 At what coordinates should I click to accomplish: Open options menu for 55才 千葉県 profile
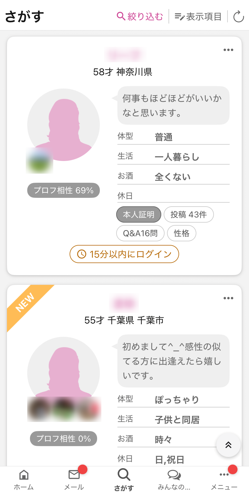click(228, 298)
